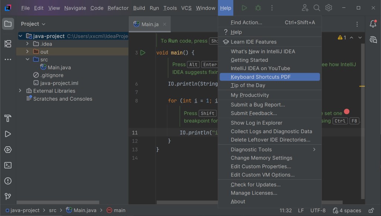Open the Terminal tool window

pyautogui.click(x=8, y=165)
